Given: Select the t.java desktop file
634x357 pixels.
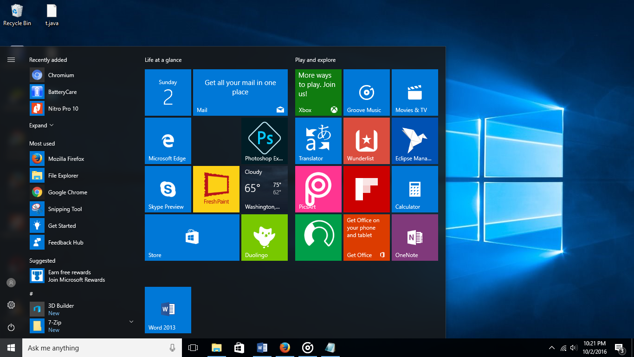Looking at the screenshot, I should pos(52,15).
